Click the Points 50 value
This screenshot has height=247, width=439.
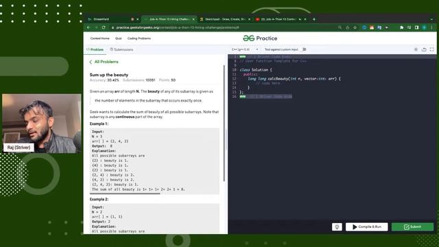174,80
